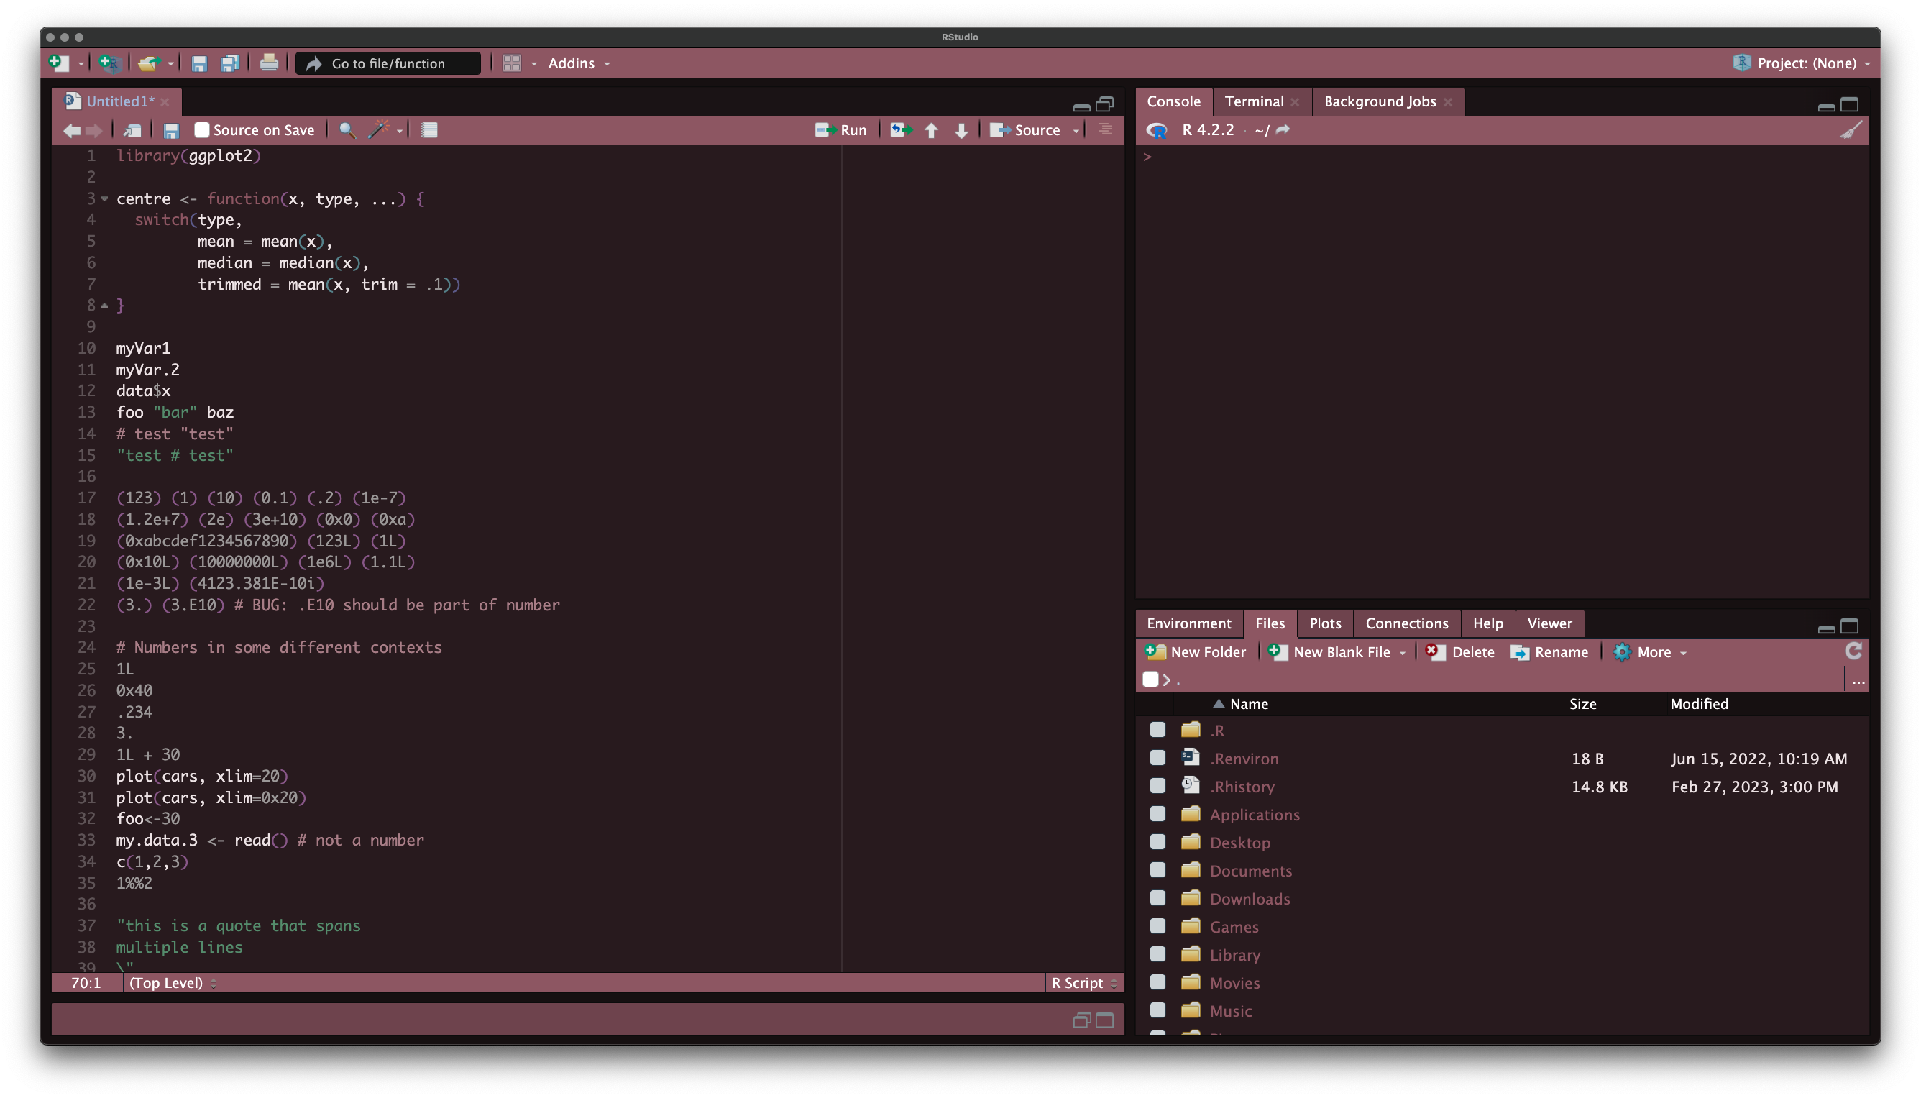
Task: Clear console with the broom icon
Action: (1851, 130)
